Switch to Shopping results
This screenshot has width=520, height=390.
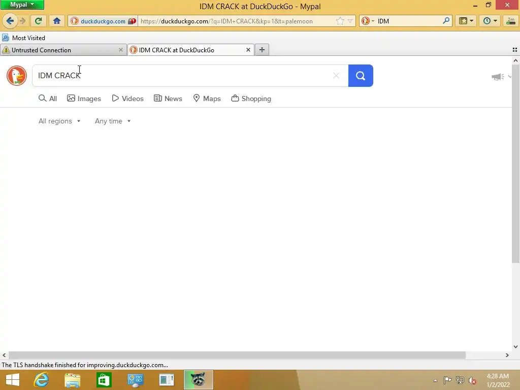(x=251, y=99)
